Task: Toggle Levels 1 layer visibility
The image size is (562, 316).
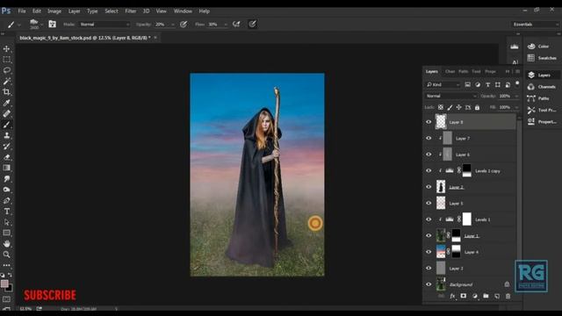Action: [x=429, y=219]
